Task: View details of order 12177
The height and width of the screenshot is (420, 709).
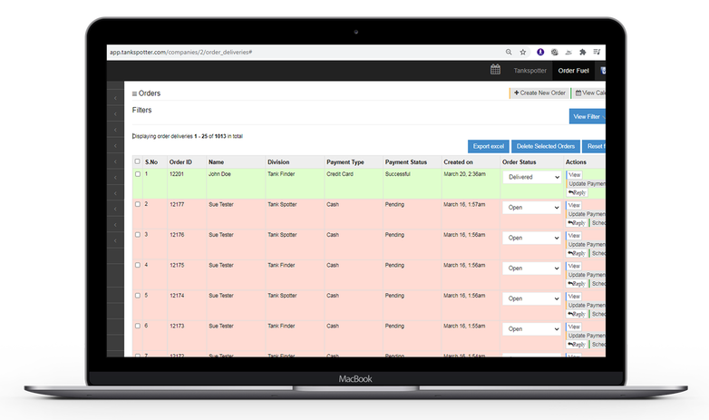Action: point(574,205)
